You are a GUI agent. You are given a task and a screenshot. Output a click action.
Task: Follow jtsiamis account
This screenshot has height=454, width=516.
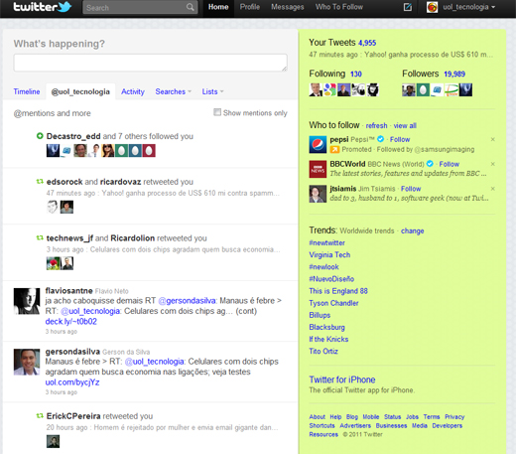[x=411, y=189]
